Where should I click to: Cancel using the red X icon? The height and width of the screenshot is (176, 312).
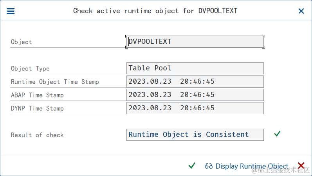tap(301, 165)
